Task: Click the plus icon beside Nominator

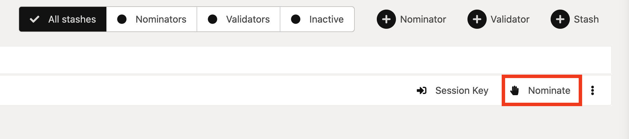Action: 386,19
